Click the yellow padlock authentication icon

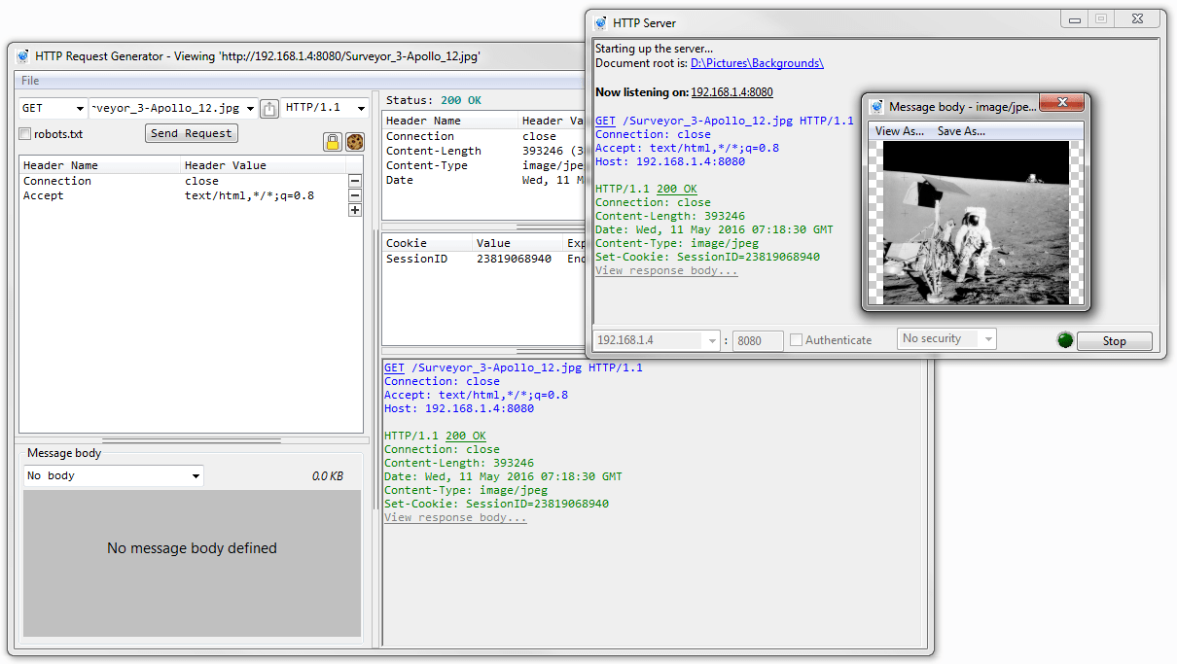333,142
